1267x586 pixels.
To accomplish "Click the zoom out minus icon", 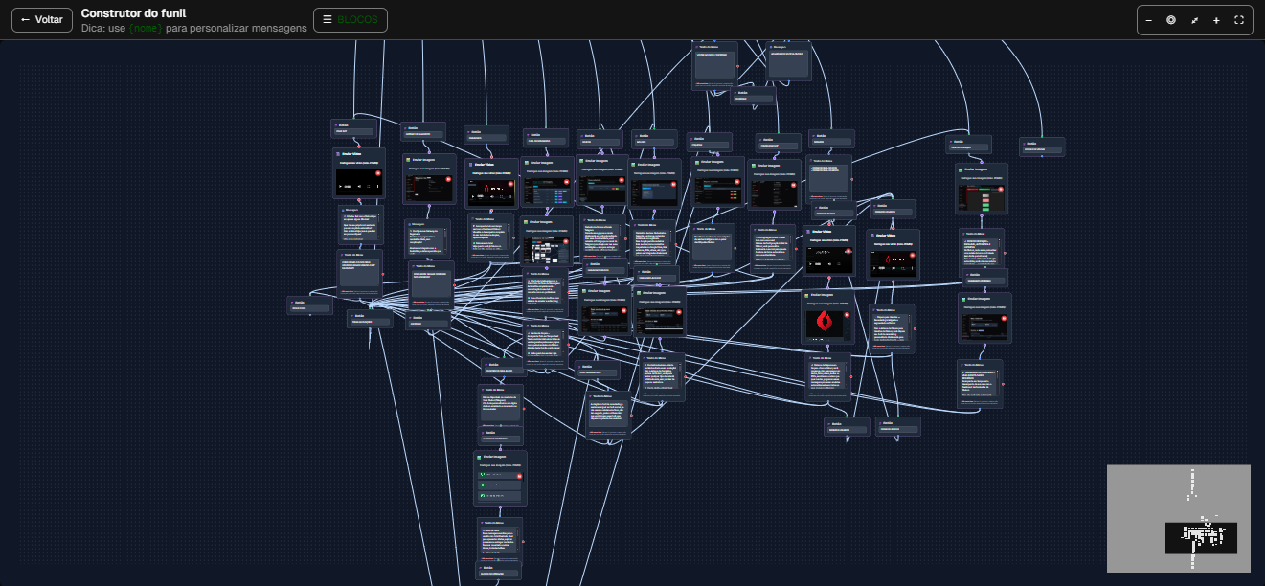I will coord(1149,20).
